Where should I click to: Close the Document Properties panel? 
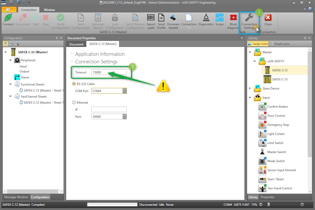pyautogui.click(x=242, y=38)
